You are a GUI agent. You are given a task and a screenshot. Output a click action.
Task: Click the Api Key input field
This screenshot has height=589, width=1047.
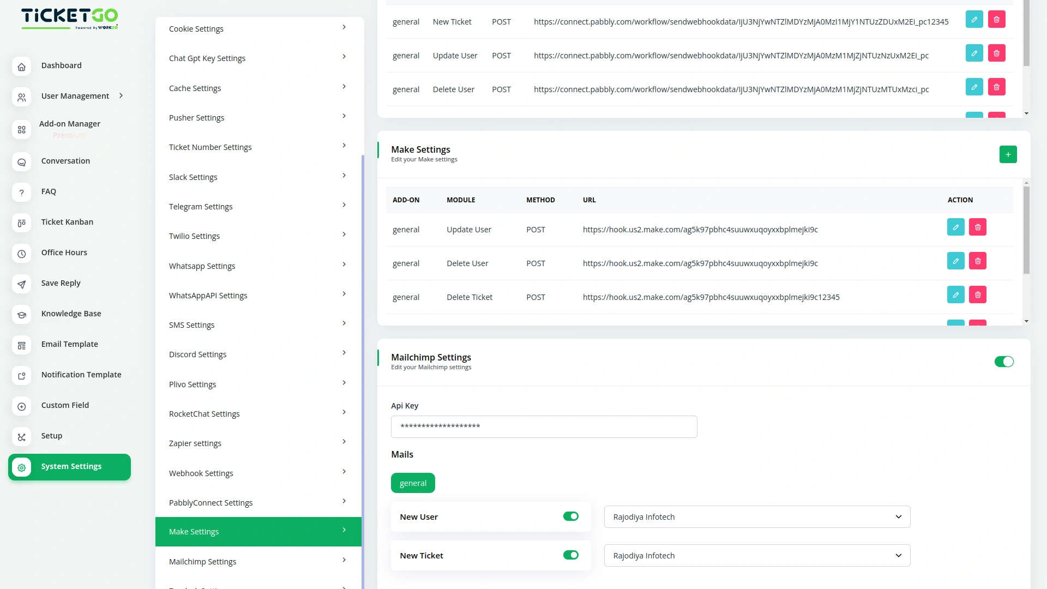coord(544,426)
